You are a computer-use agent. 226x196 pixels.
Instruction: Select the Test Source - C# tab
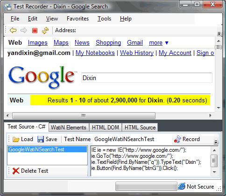point(26,127)
